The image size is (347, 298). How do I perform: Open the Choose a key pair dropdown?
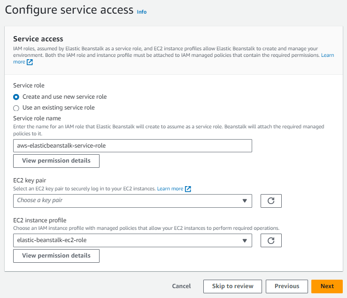[x=132, y=201]
